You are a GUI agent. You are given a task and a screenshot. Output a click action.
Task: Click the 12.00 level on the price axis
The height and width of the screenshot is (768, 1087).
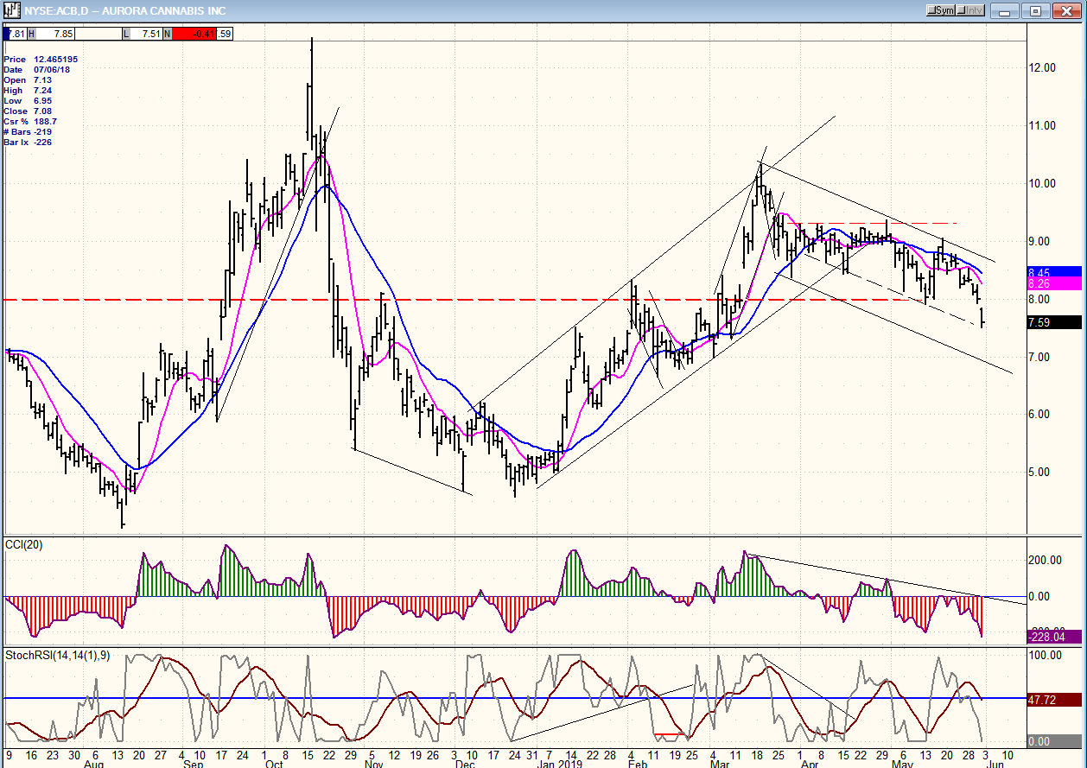(1045, 67)
